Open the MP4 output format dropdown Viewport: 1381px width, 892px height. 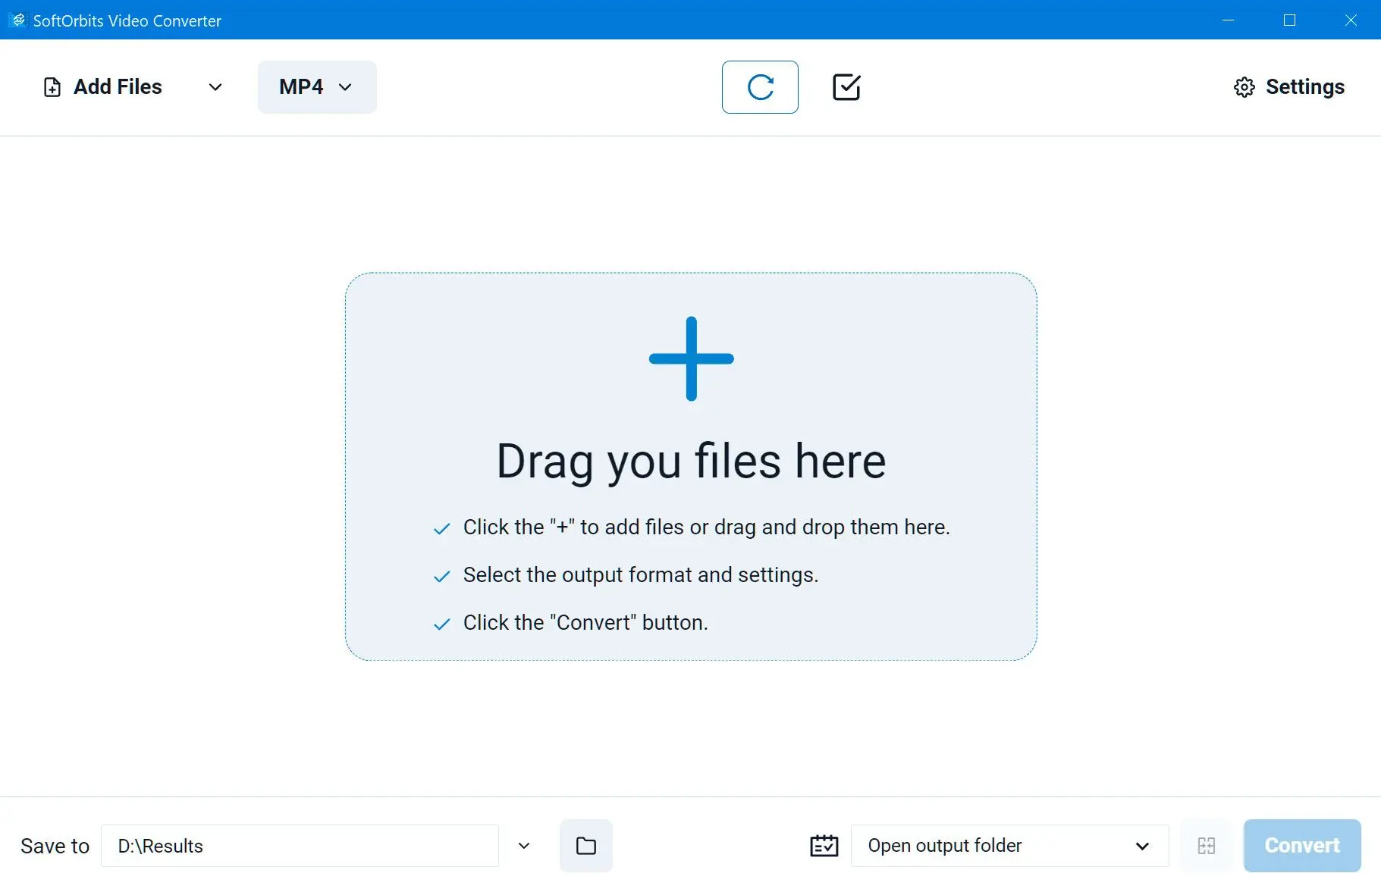click(317, 87)
